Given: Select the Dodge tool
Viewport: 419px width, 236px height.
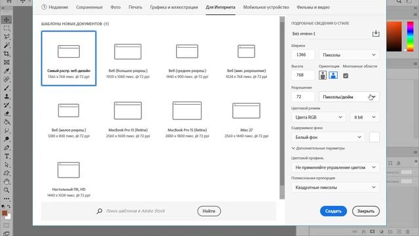Looking at the screenshot, I should [7, 139].
